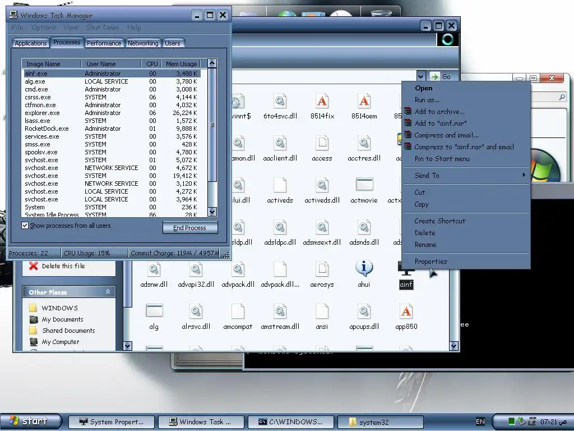This screenshot has height=431, width=574.
Task: Choose Pin to Start menu
Action: [x=466, y=159]
